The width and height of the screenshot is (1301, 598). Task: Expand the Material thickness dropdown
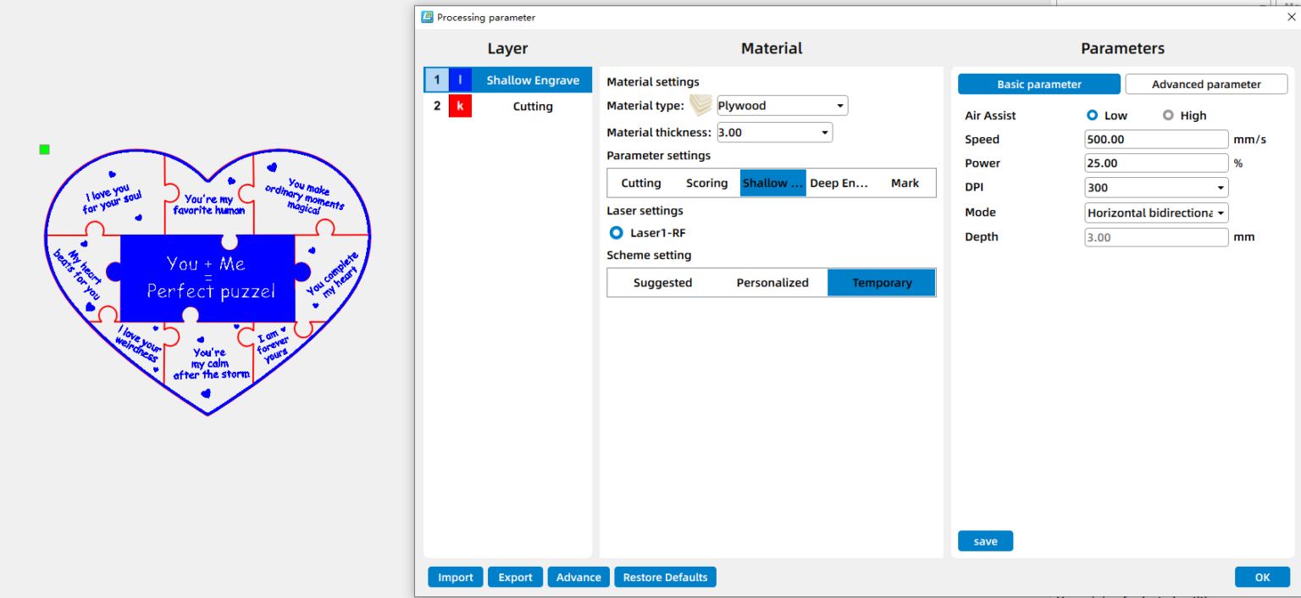pyautogui.click(x=774, y=132)
